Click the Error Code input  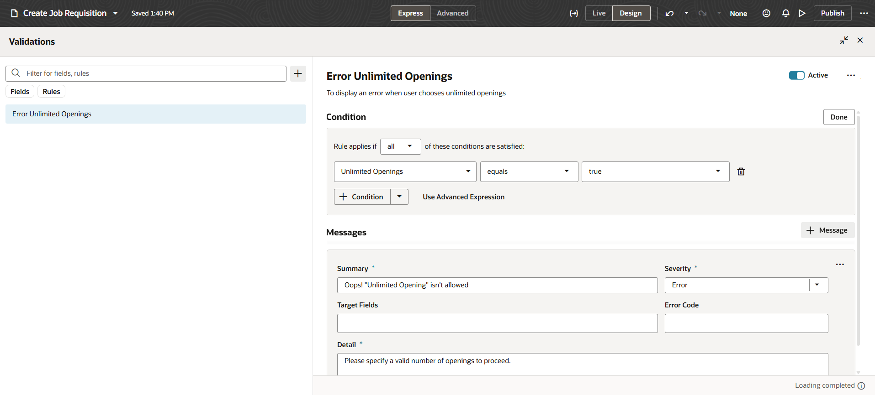746,323
